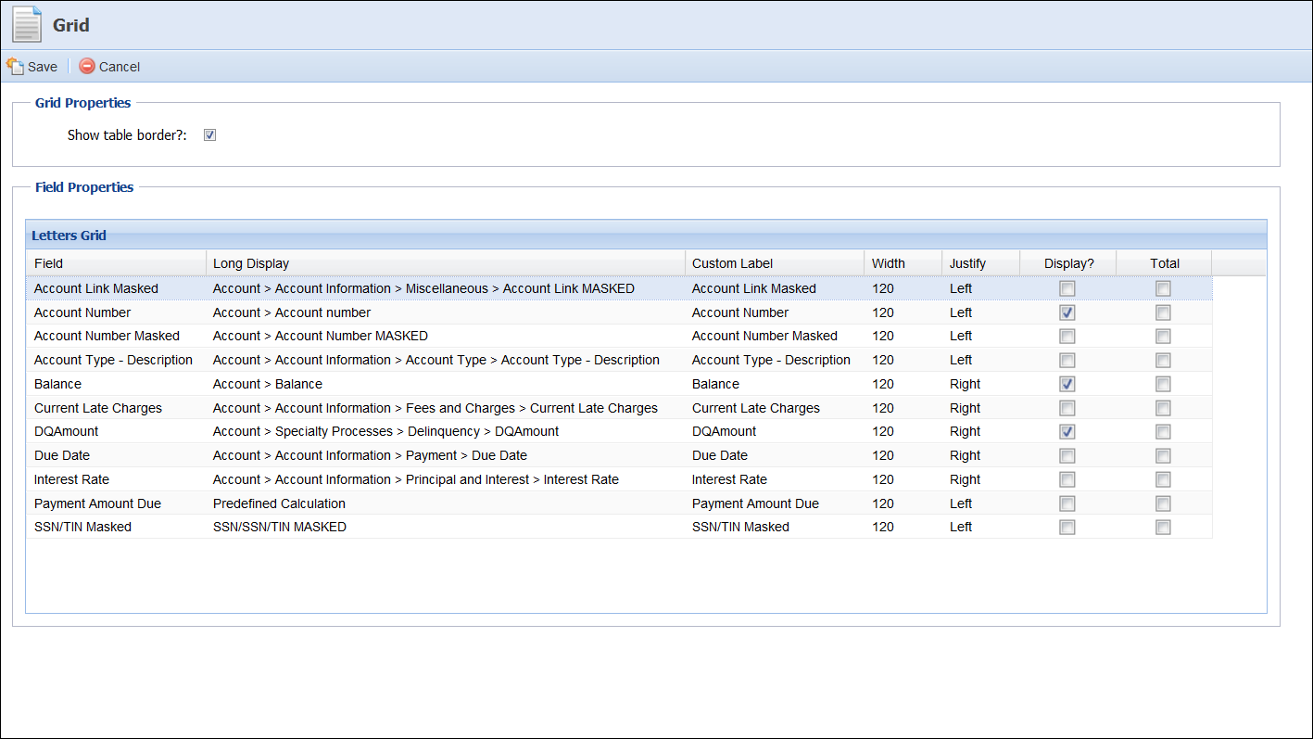Check Display for Interest Rate row

pos(1067,479)
